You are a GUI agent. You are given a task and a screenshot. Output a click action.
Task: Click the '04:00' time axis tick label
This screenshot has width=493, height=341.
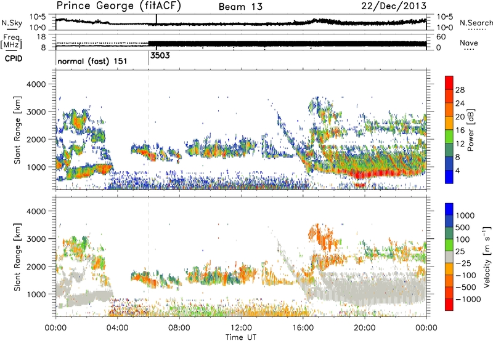click(x=117, y=328)
